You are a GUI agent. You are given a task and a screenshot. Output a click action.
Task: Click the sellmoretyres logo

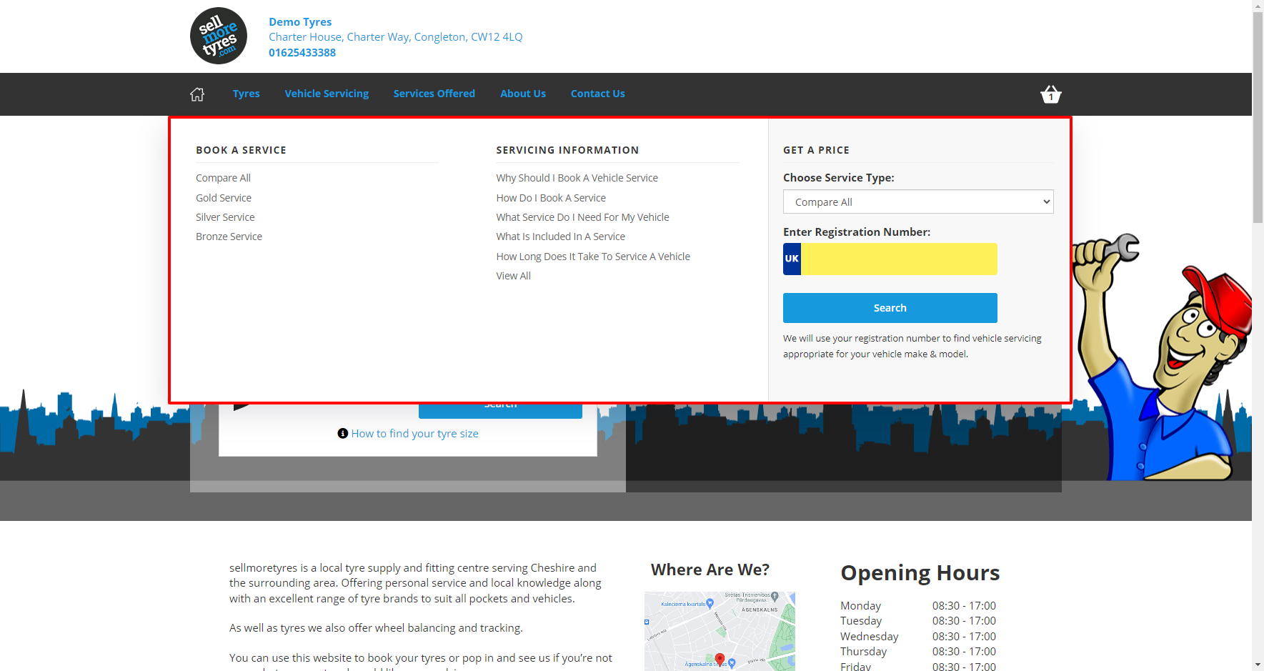pyautogui.click(x=218, y=36)
